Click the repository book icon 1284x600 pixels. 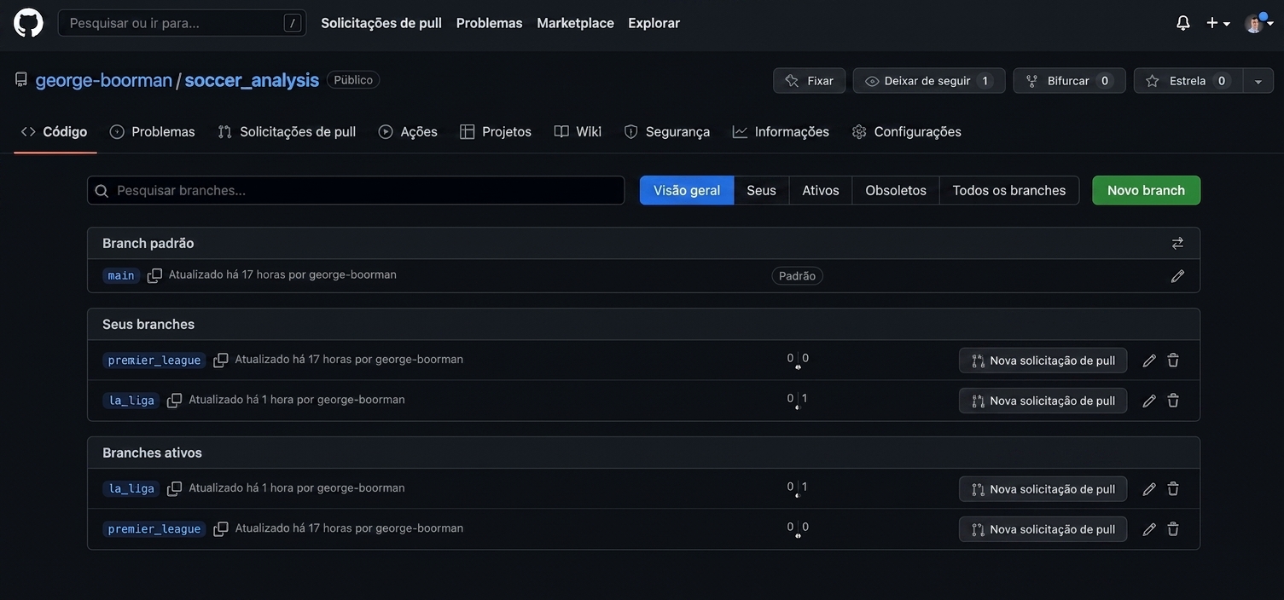click(x=21, y=79)
